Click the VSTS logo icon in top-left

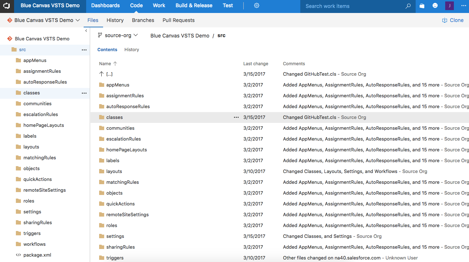(6, 6)
